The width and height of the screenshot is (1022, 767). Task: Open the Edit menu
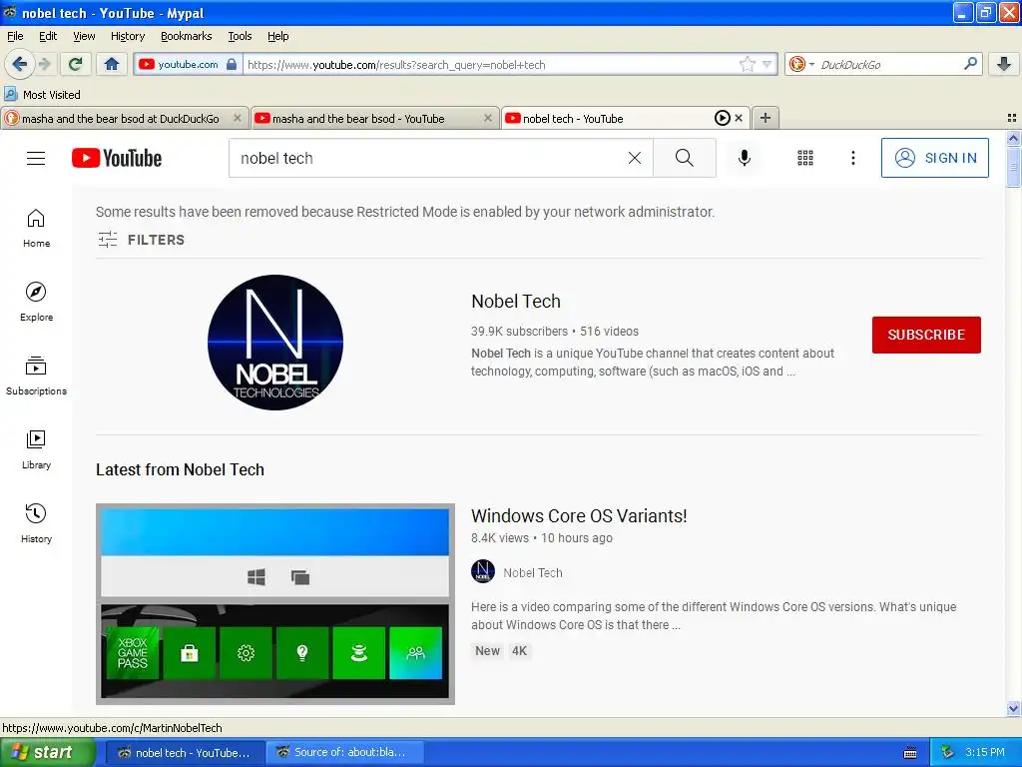48,36
